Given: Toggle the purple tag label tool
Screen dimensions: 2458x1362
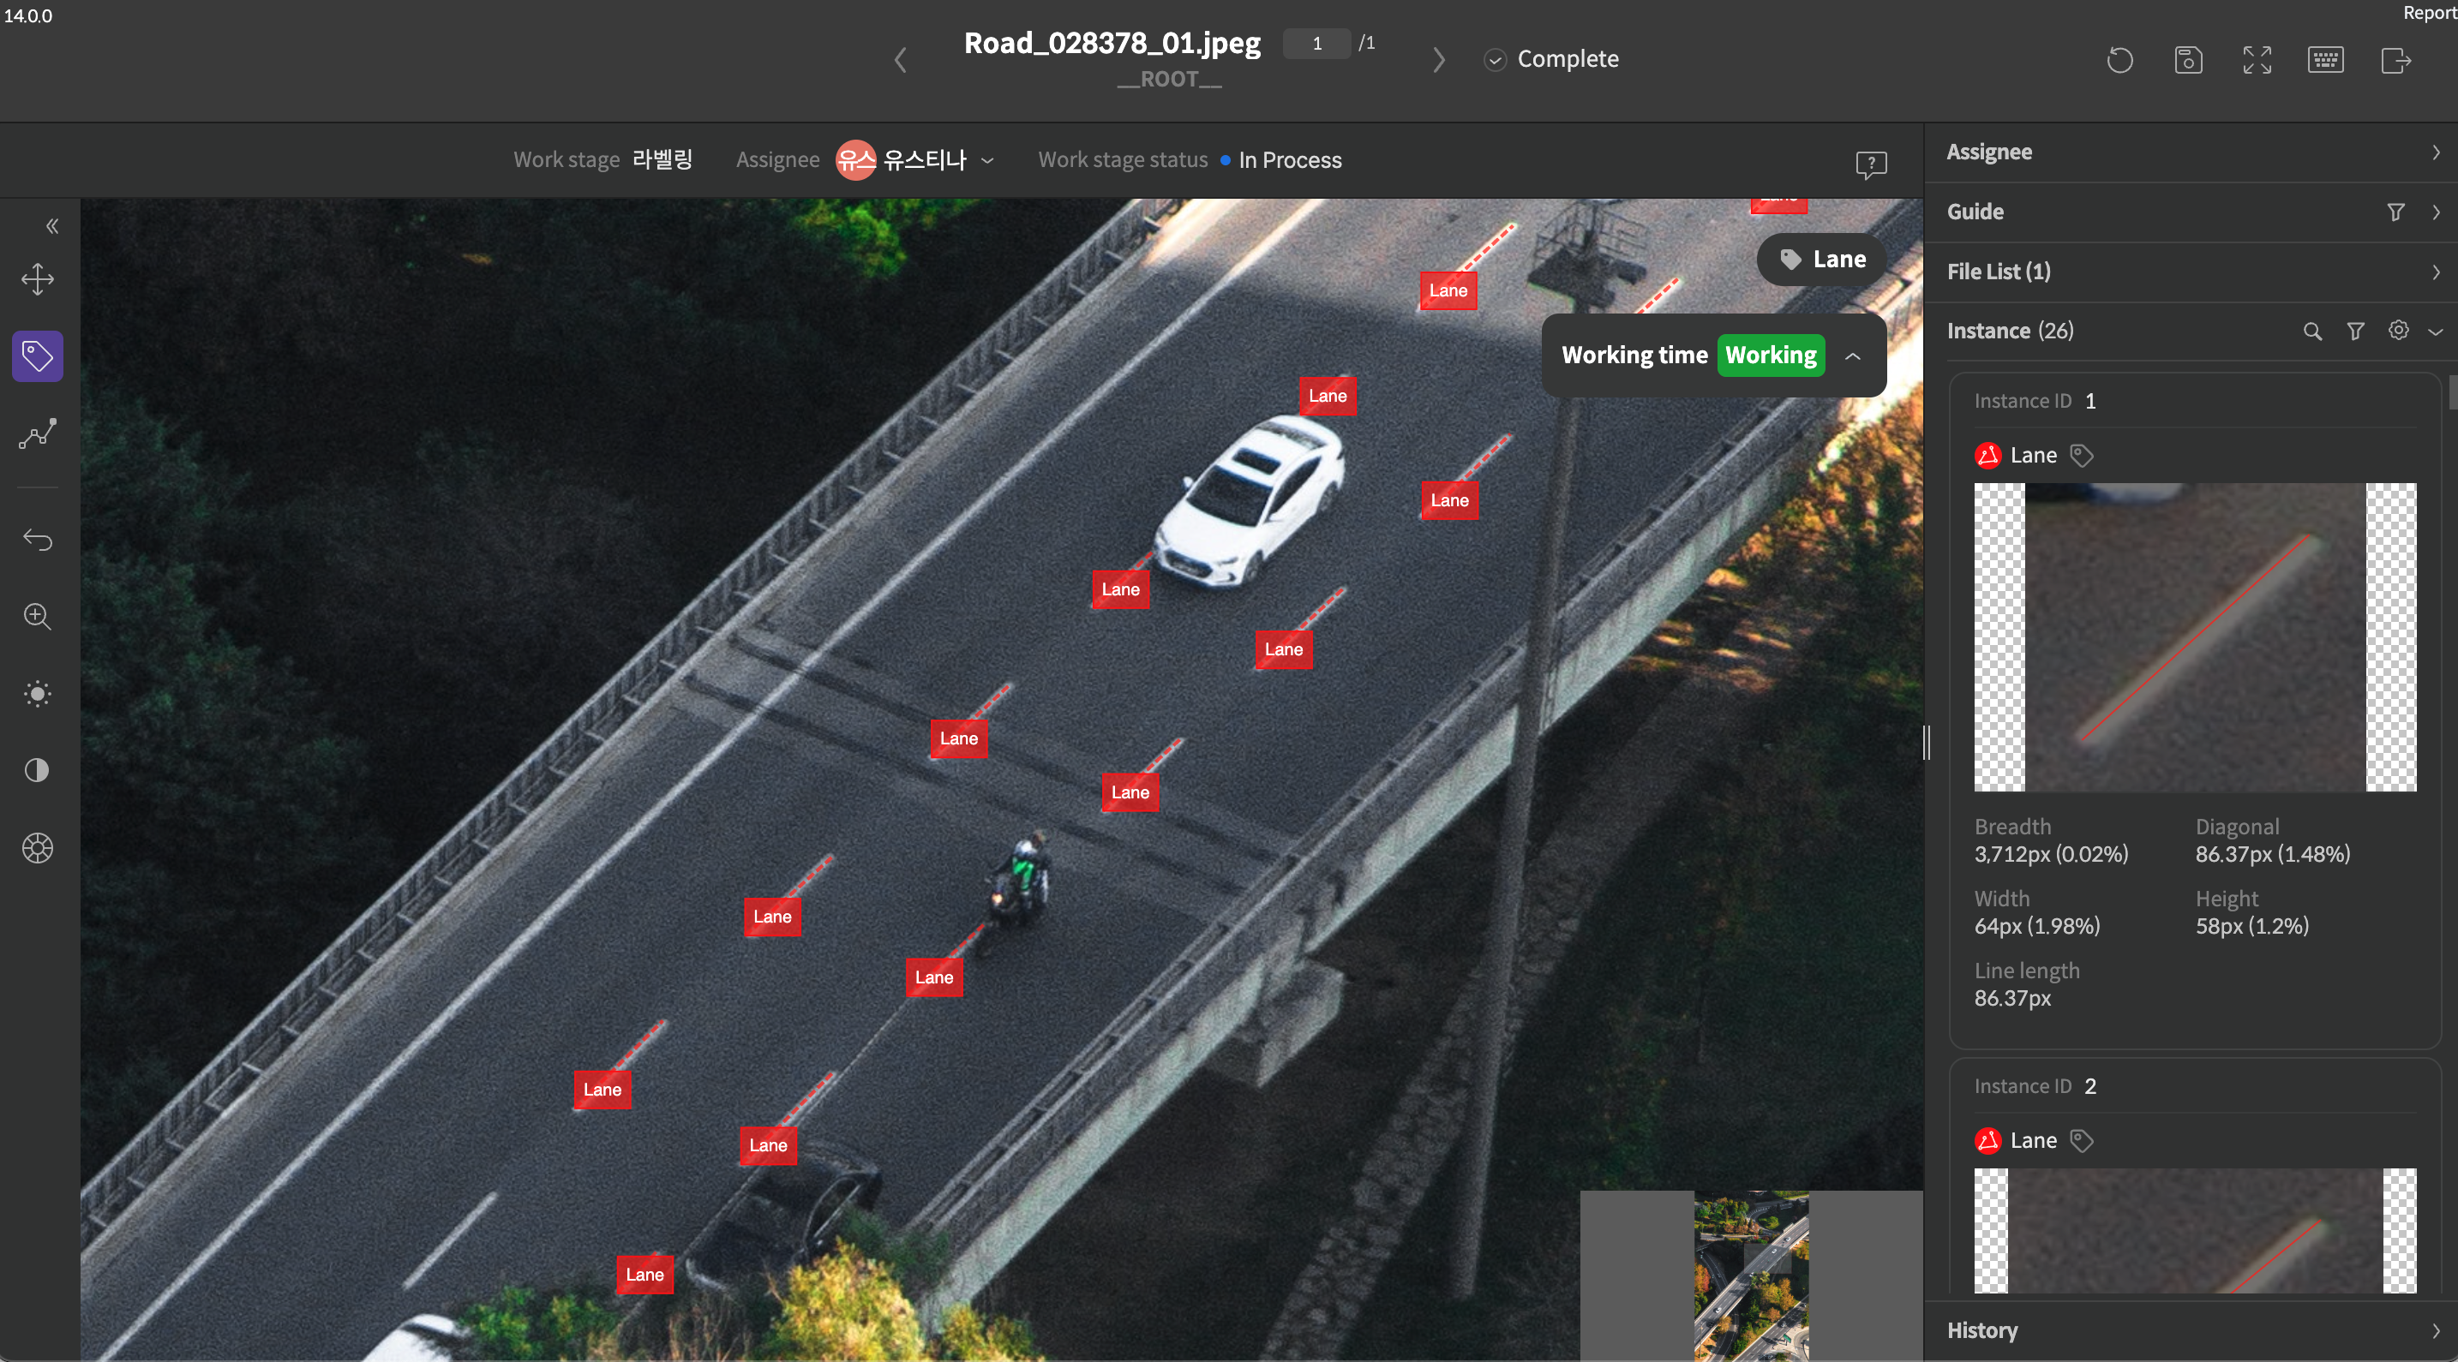Looking at the screenshot, I should point(37,356).
